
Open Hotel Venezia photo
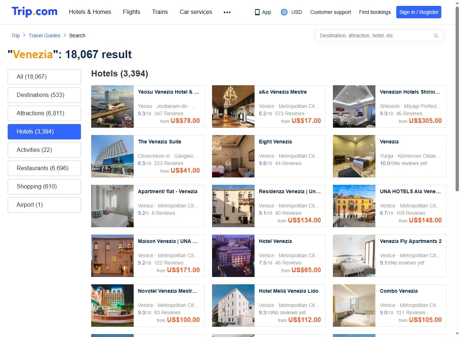[x=233, y=256]
